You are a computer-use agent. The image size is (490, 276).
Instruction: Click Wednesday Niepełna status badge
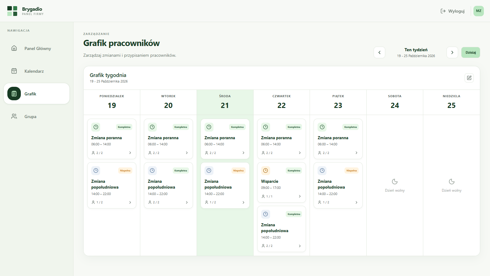pyautogui.click(x=238, y=171)
